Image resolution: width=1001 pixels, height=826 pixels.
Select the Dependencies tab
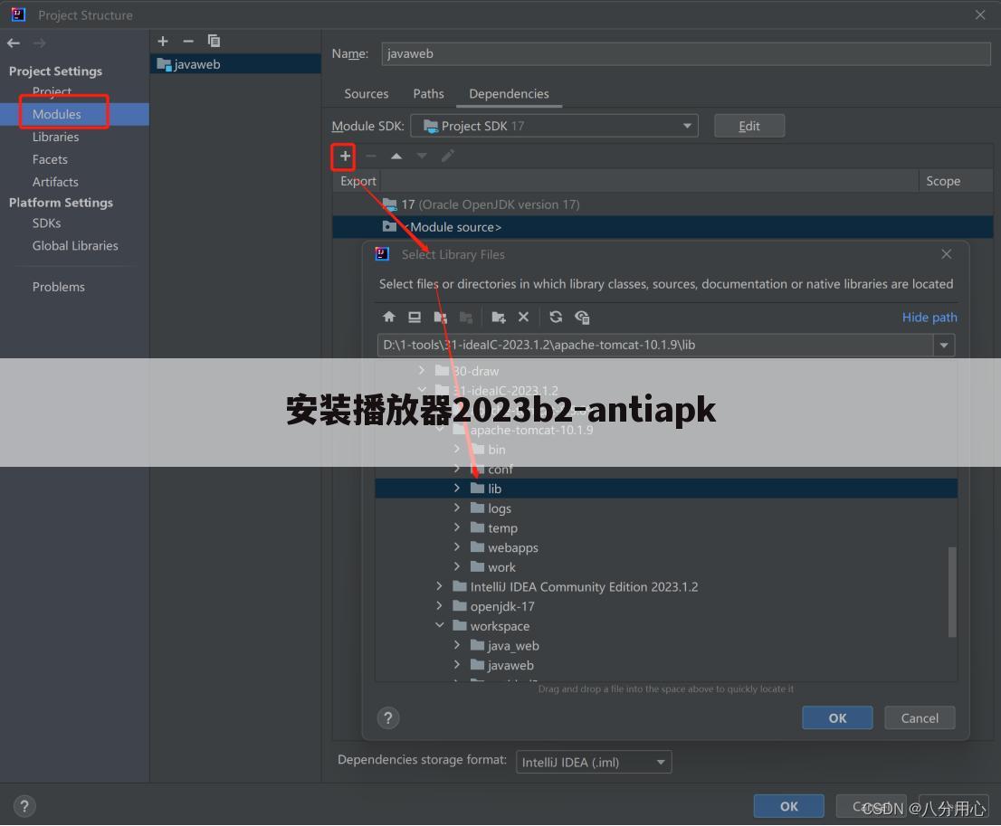click(509, 94)
